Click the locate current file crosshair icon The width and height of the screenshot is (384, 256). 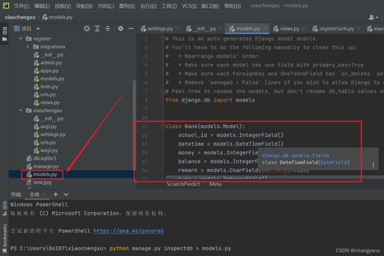tap(87, 29)
